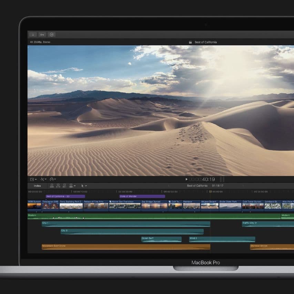Select the Above San Francisco clip
This screenshot has width=294, height=294.
pyautogui.click(x=125, y=206)
